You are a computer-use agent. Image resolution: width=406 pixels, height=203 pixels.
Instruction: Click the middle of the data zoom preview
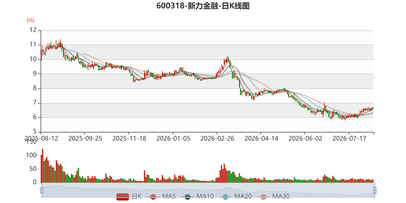pyautogui.click(x=208, y=190)
